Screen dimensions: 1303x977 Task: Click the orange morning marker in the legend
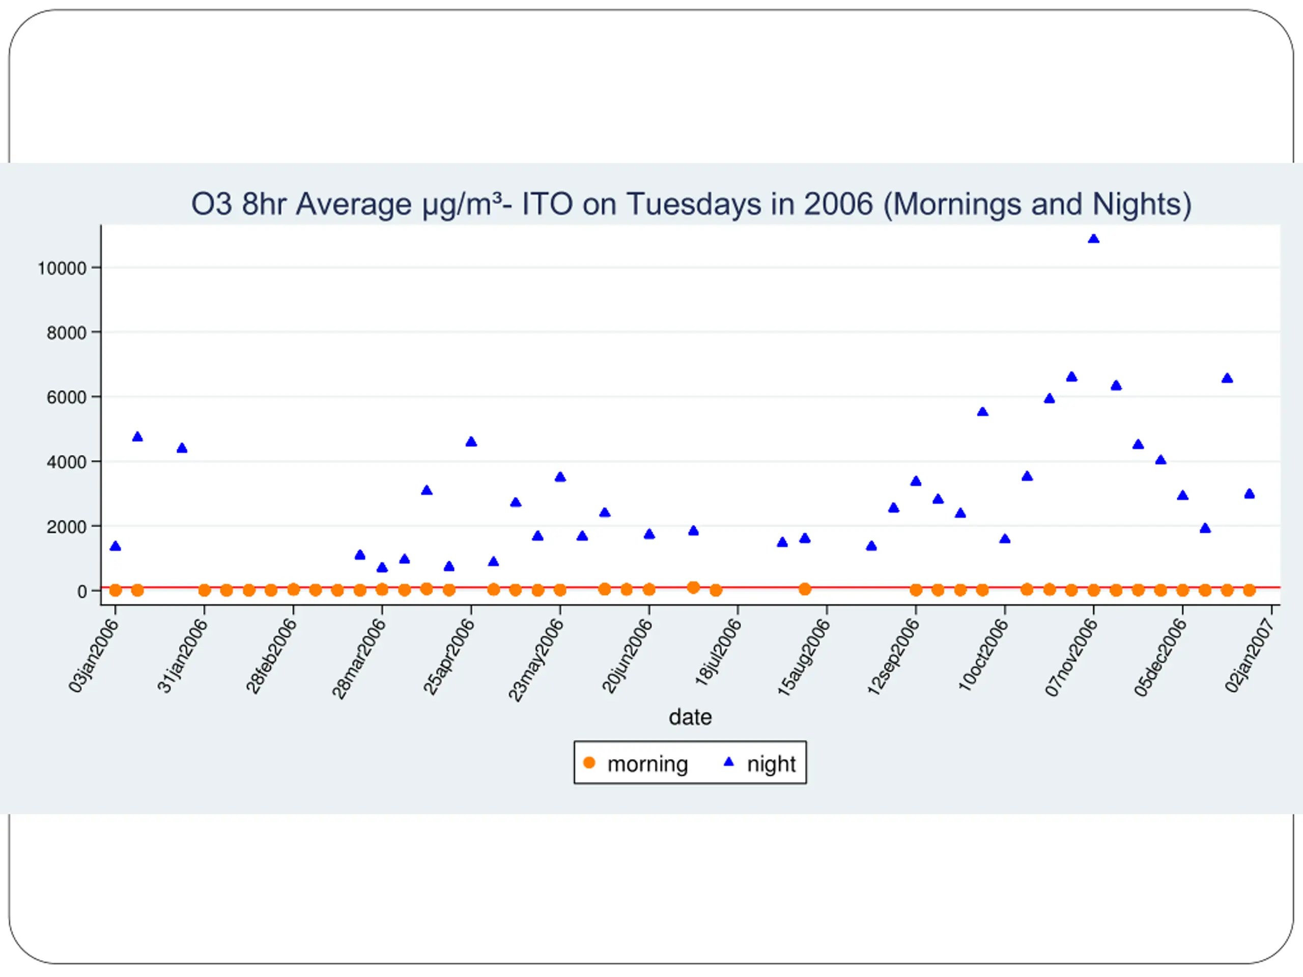click(x=588, y=763)
